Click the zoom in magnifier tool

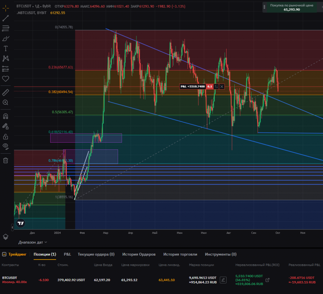pyautogui.click(x=5, y=102)
